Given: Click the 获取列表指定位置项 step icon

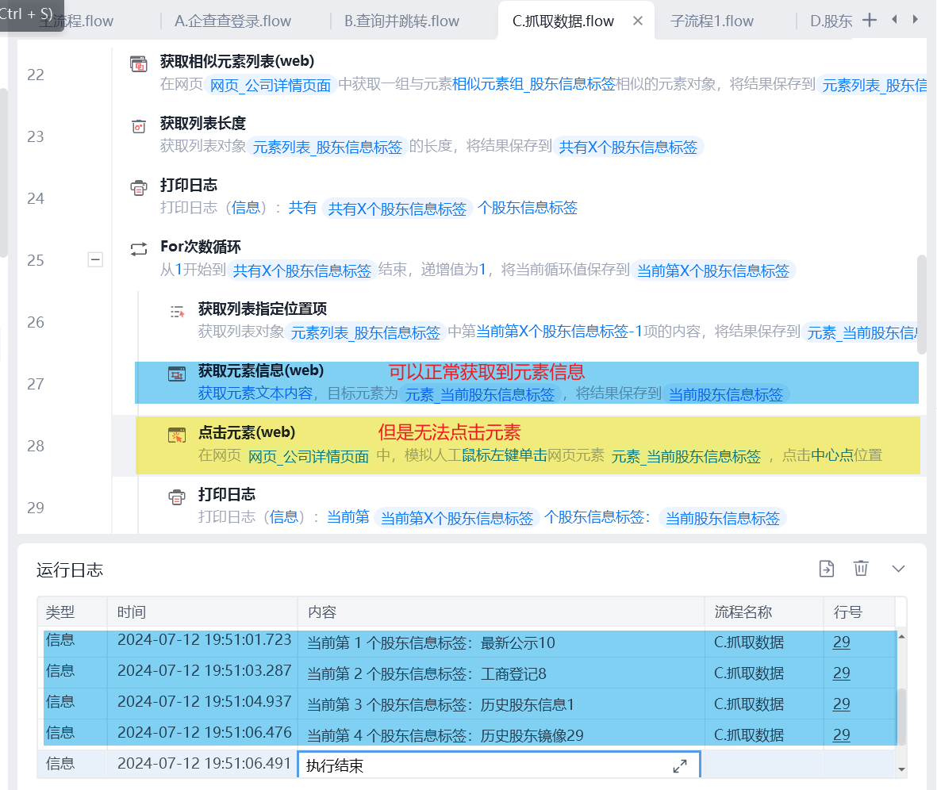Looking at the screenshot, I should pyautogui.click(x=178, y=312).
